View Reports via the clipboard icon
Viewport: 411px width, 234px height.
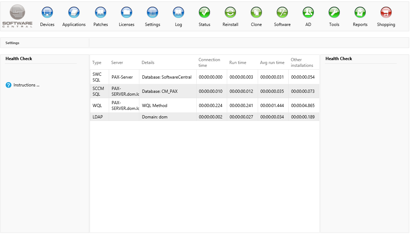pyautogui.click(x=360, y=13)
